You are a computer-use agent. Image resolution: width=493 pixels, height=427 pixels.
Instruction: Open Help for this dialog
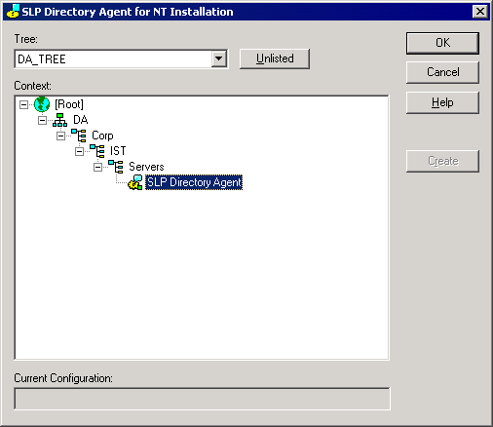[442, 102]
